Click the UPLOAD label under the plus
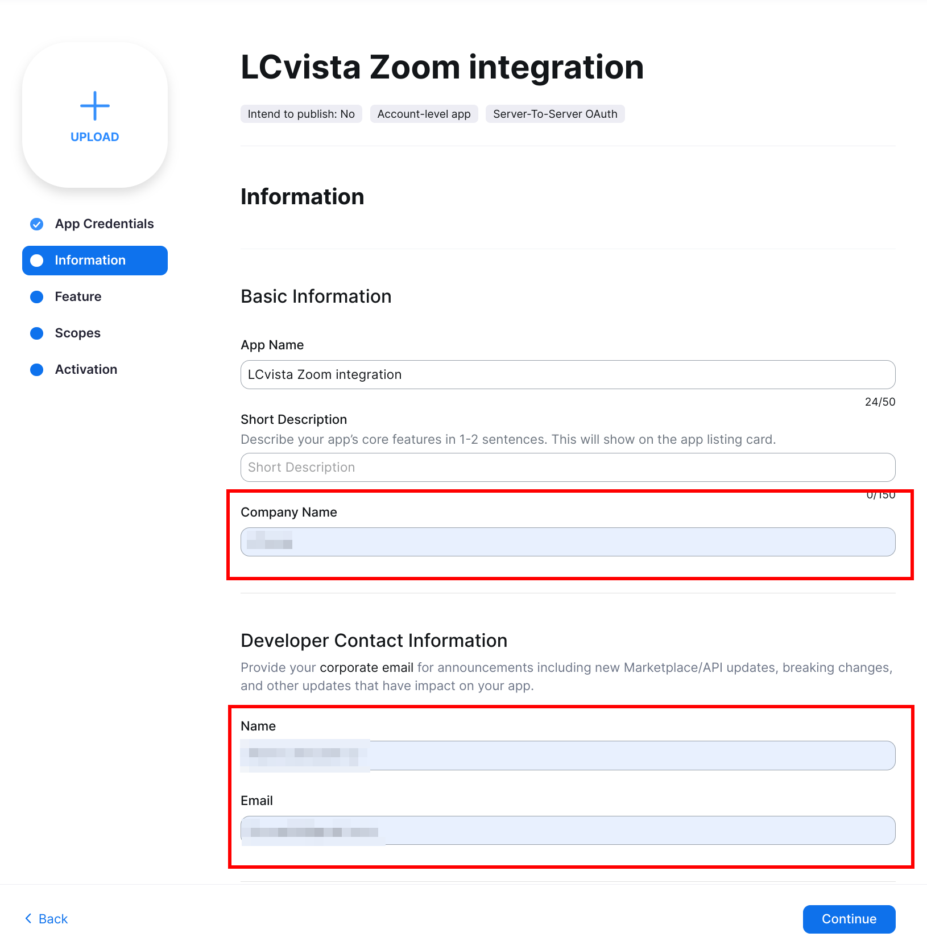 [95, 137]
